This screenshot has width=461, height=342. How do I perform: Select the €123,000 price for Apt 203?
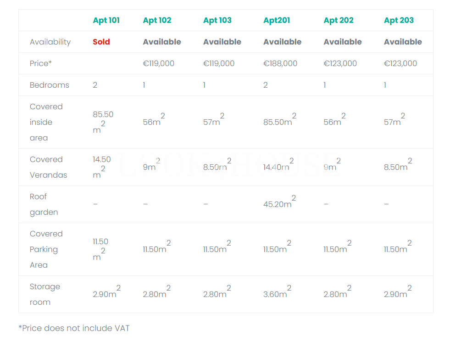(400, 63)
